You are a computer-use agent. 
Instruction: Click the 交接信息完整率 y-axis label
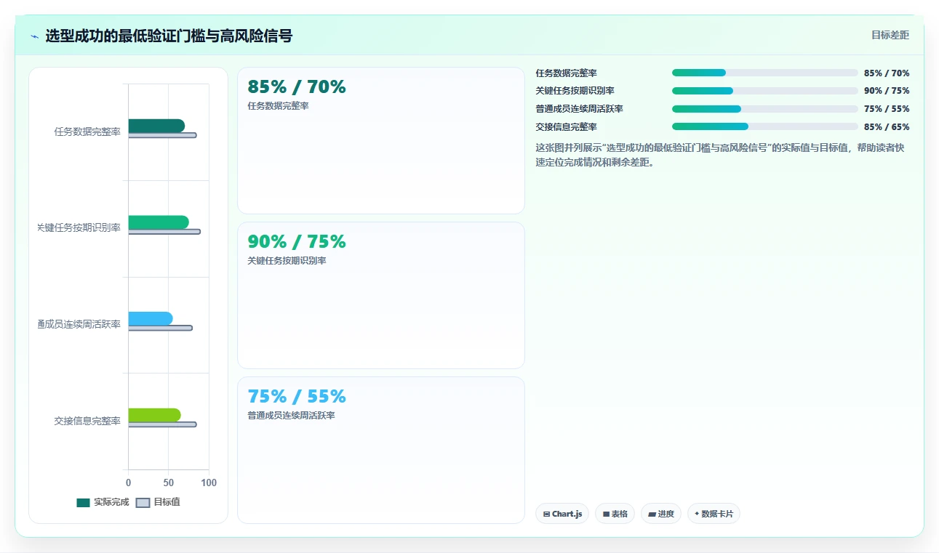tap(87, 421)
